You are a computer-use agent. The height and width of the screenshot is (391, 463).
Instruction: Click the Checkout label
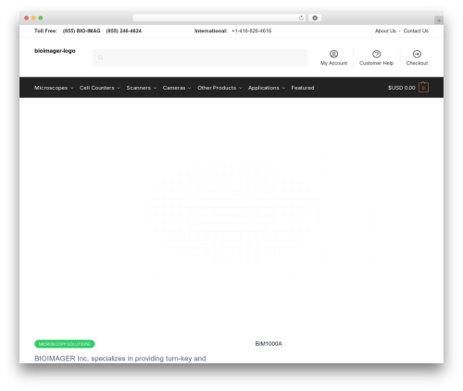[x=417, y=63]
